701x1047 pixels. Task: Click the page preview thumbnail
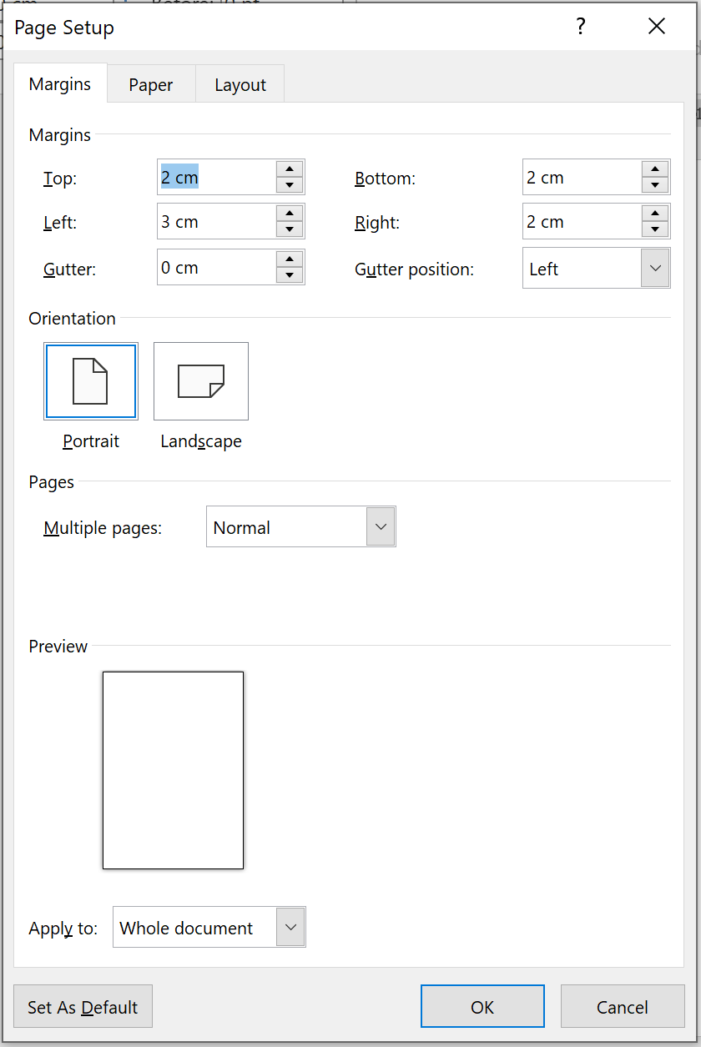173,770
